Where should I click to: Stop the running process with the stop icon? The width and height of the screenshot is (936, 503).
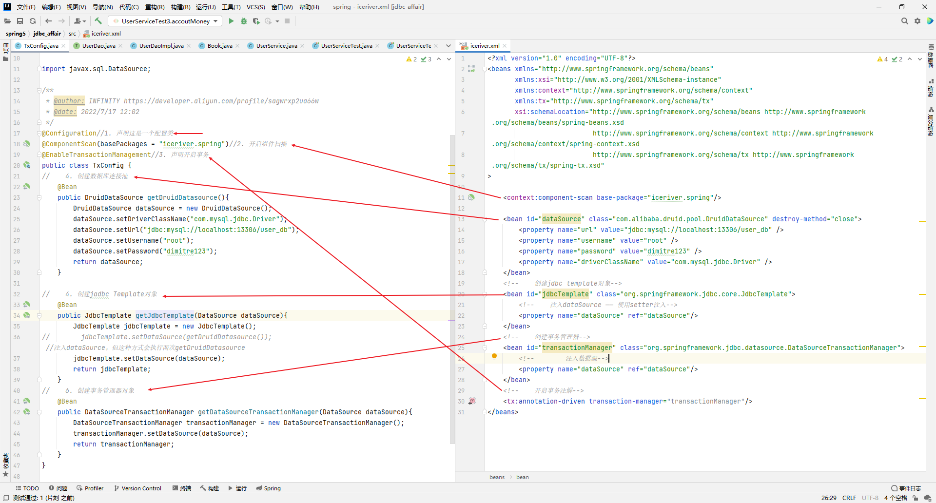(287, 21)
